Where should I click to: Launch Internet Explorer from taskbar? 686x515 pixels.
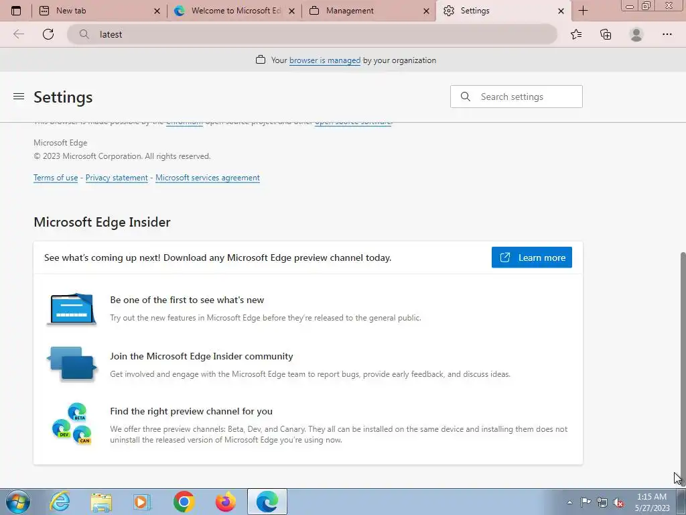coord(60,502)
